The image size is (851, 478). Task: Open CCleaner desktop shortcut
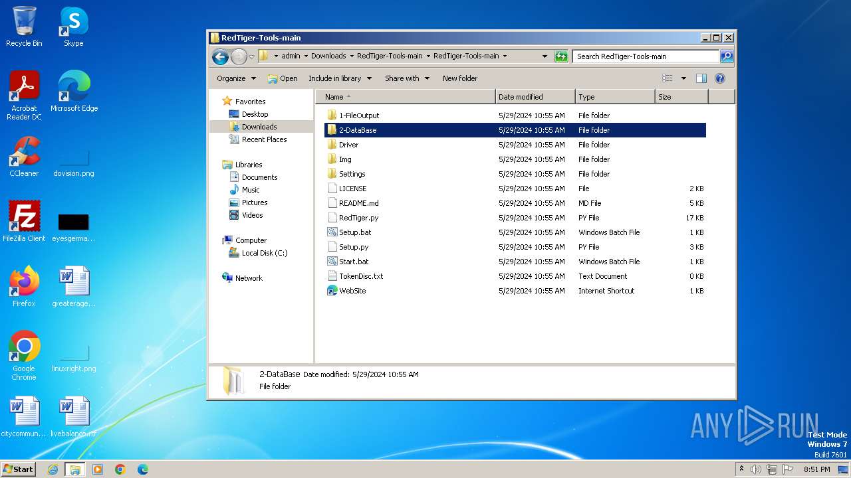[24, 156]
